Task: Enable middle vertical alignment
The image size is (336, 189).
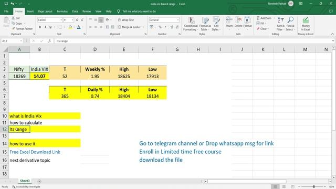Action: click(96, 20)
